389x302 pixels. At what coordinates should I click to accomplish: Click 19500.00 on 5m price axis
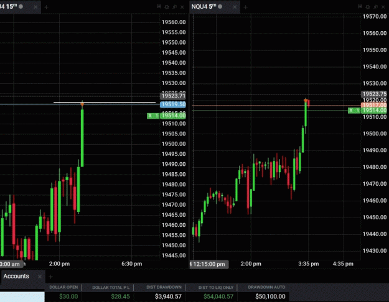point(375,134)
